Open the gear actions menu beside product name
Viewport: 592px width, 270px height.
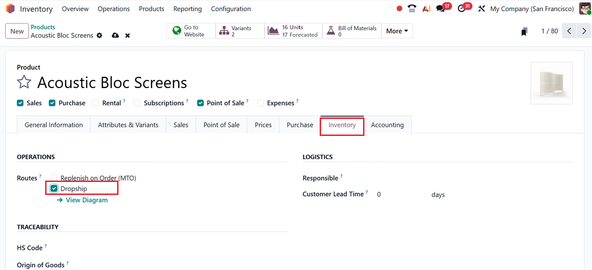[x=99, y=35]
